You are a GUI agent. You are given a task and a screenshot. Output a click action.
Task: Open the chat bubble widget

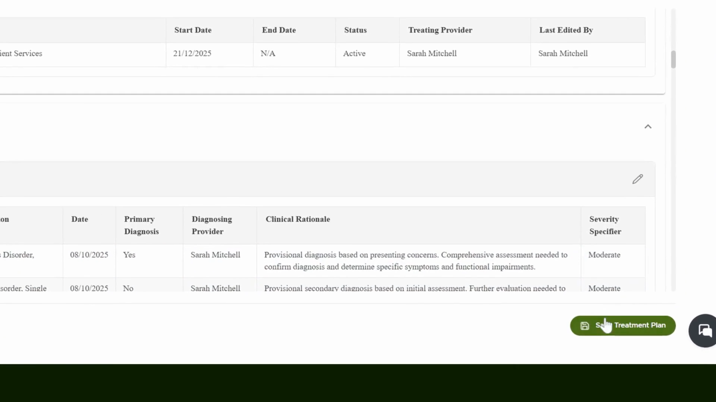(704, 330)
